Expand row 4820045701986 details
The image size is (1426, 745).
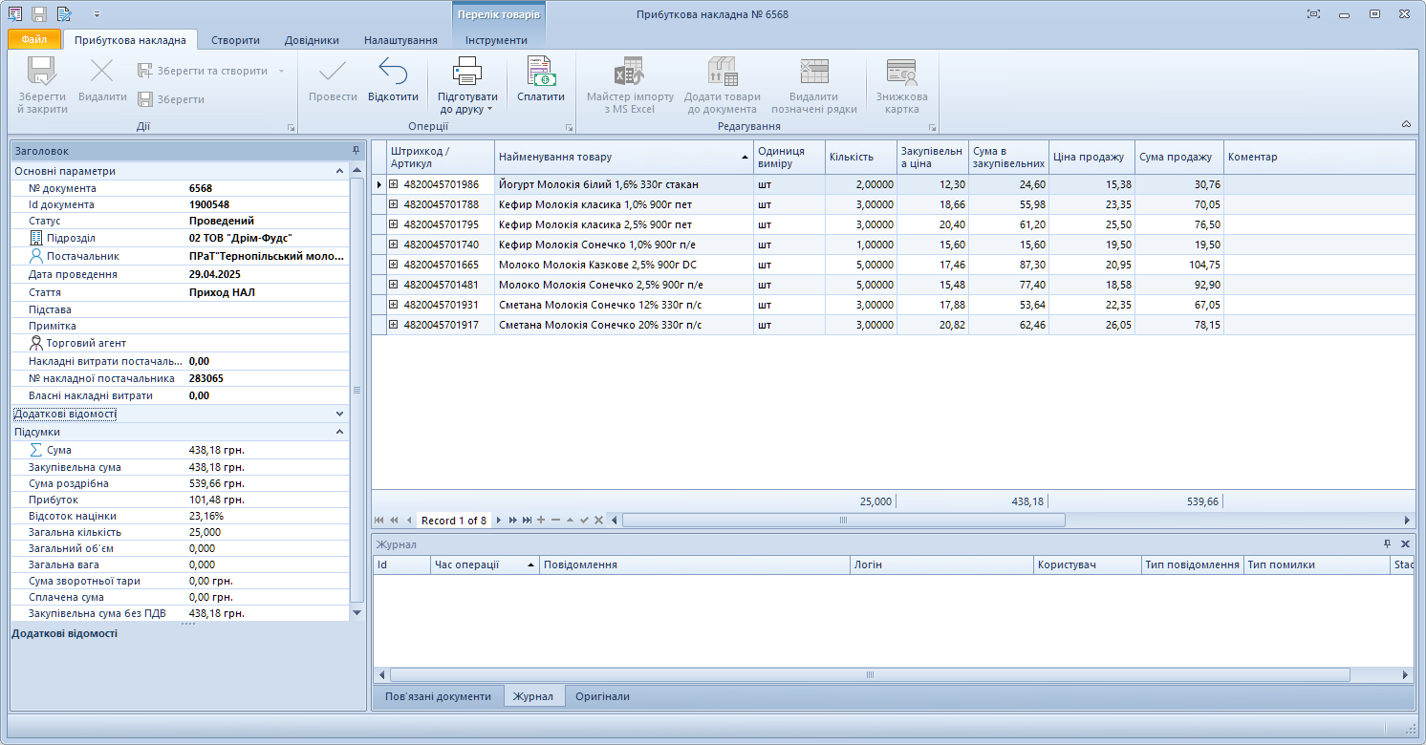coord(393,184)
